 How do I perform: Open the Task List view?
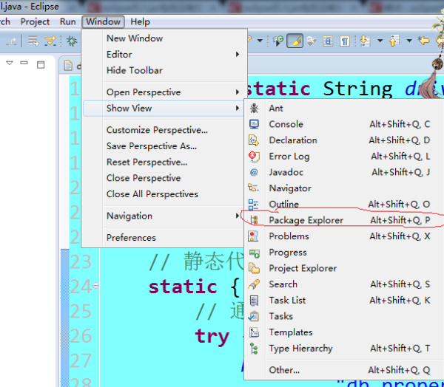[x=287, y=301]
